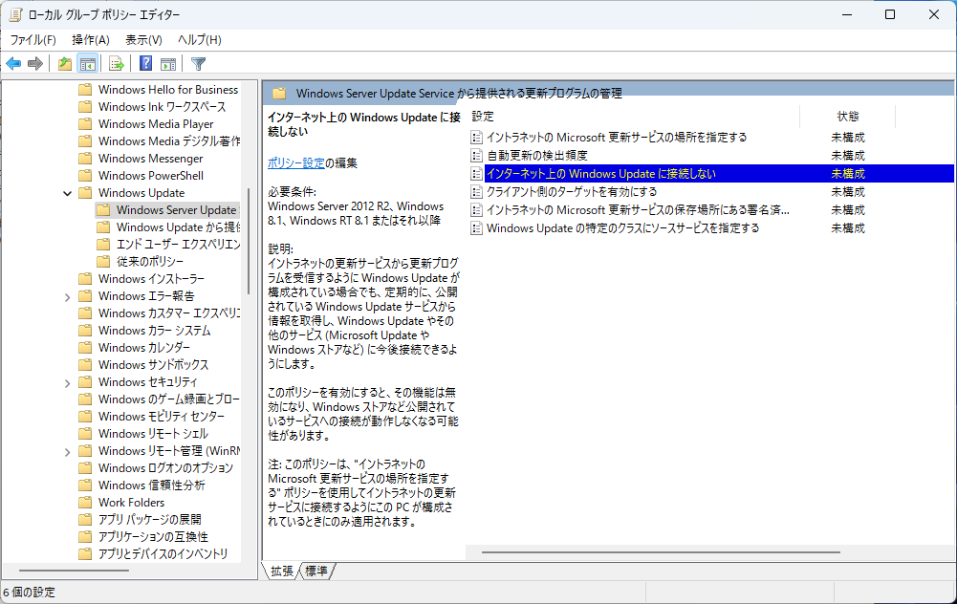
Task: Expand the Windows セキュリティ tree node
Action: [x=67, y=382]
